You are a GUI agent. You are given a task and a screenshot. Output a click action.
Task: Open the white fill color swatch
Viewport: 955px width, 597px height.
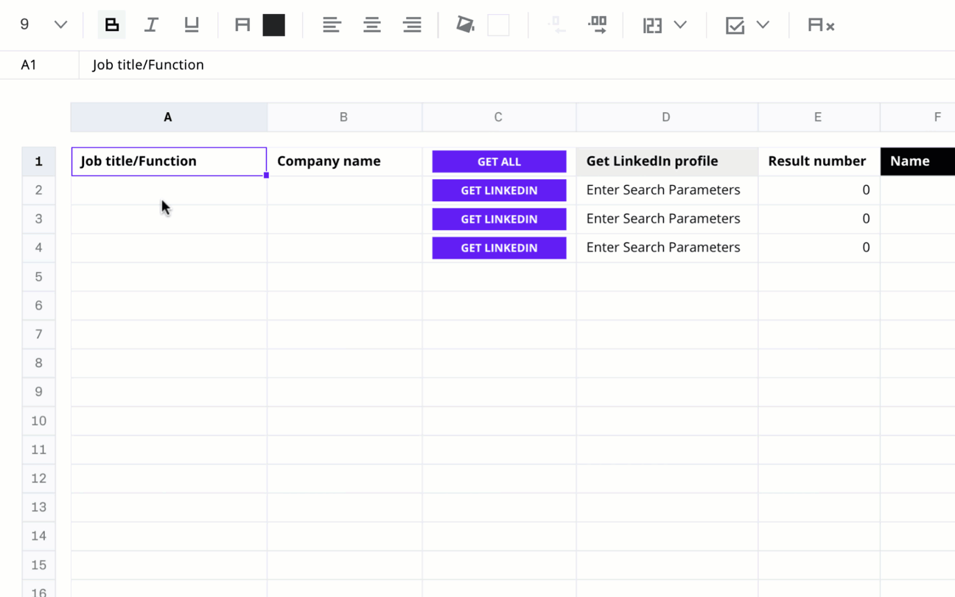point(499,25)
